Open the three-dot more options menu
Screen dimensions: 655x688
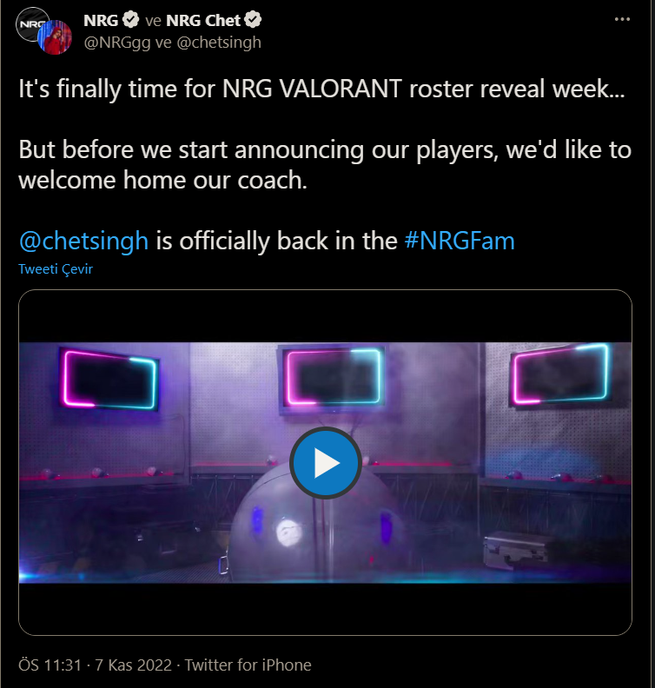point(622,19)
